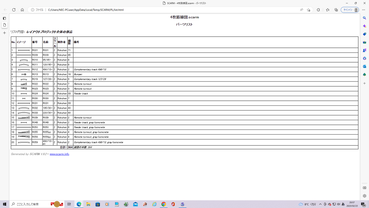Click 'Complementary track 127/26' note
369x208 pixels.
coord(90,79)
